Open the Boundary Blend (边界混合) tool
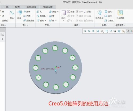 99,15
